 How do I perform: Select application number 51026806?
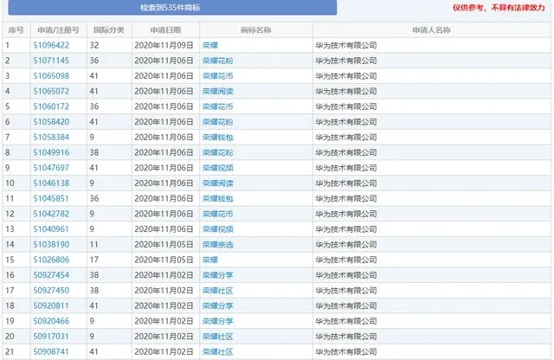click(50, 260)
